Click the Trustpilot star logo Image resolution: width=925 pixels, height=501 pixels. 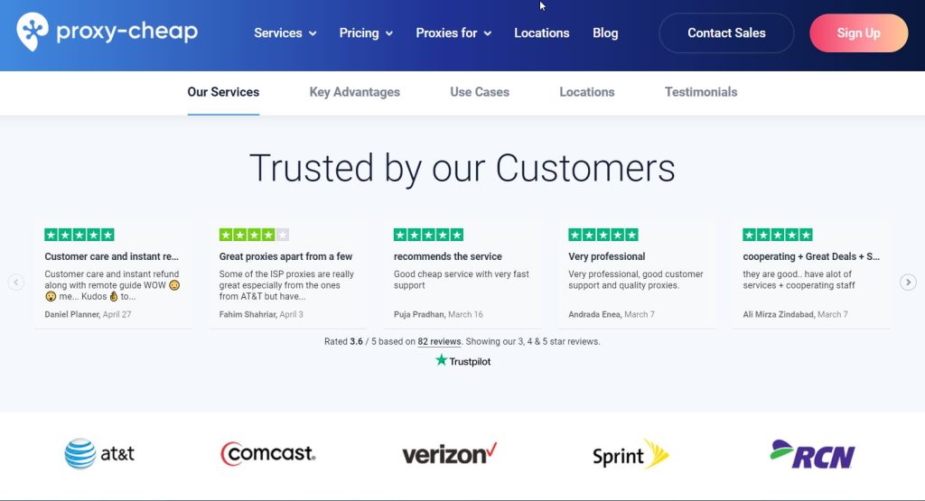[x=442, y=360]
